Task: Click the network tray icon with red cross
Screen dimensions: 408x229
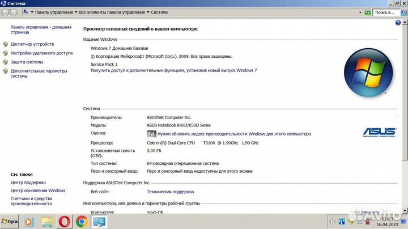Action: pyautogui.click(x=368, y=222)
